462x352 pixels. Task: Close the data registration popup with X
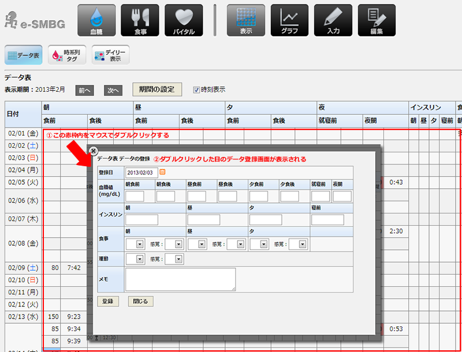tap(94, 150)
